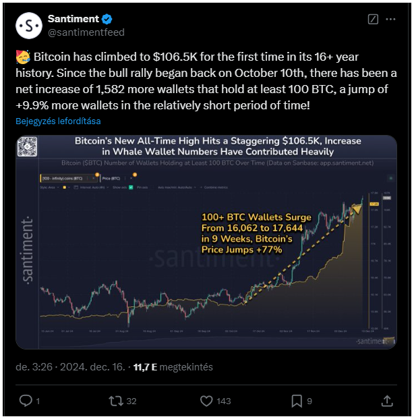Select the Price (BTC) metric tab

point(111,178)
